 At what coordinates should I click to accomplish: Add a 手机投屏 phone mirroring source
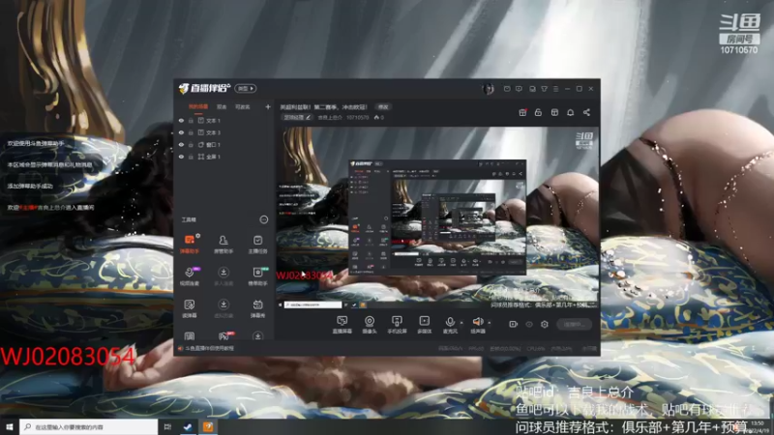(397, 325)
